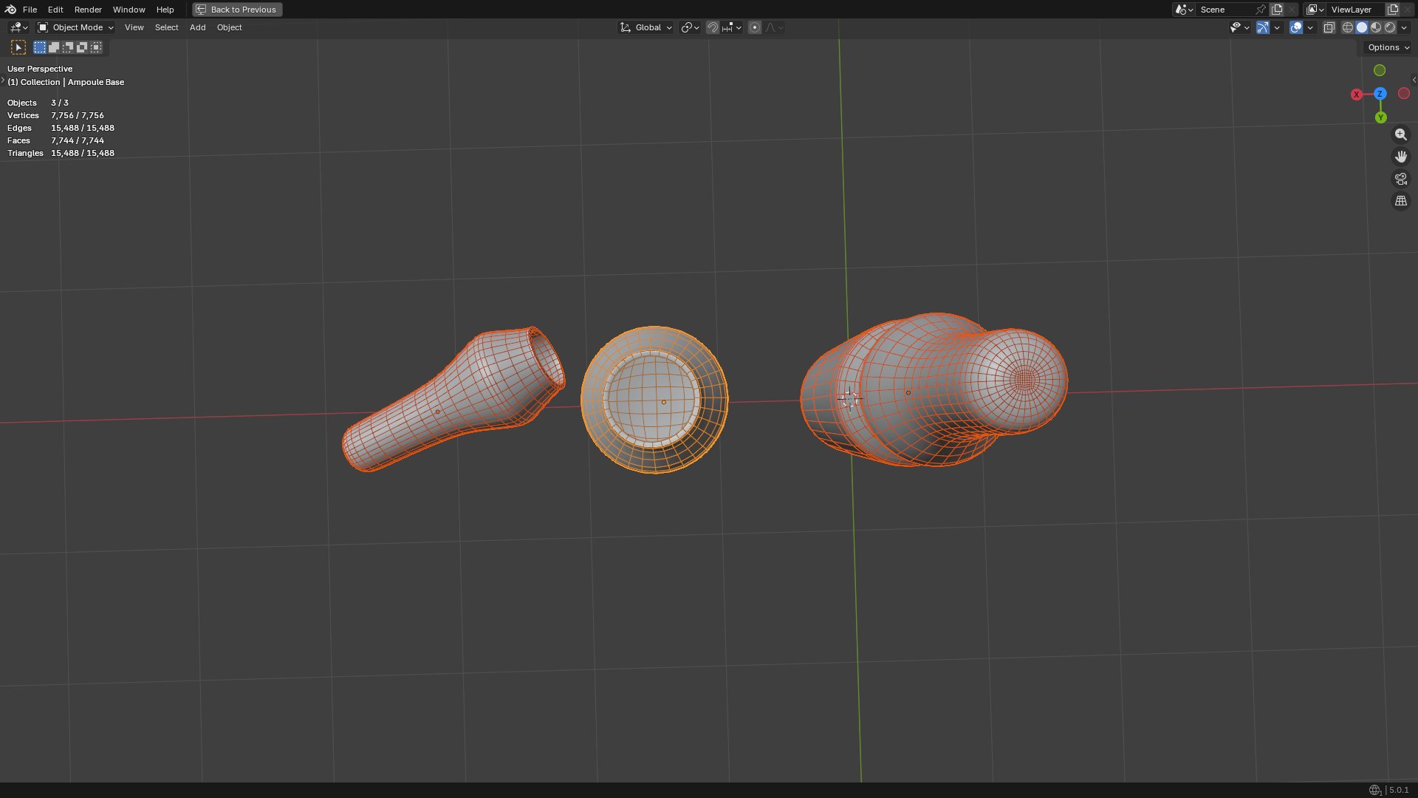Screen dimensions: 1418x798
Task: Click the new scene copy icon
Action: [x=1277, y=10]
